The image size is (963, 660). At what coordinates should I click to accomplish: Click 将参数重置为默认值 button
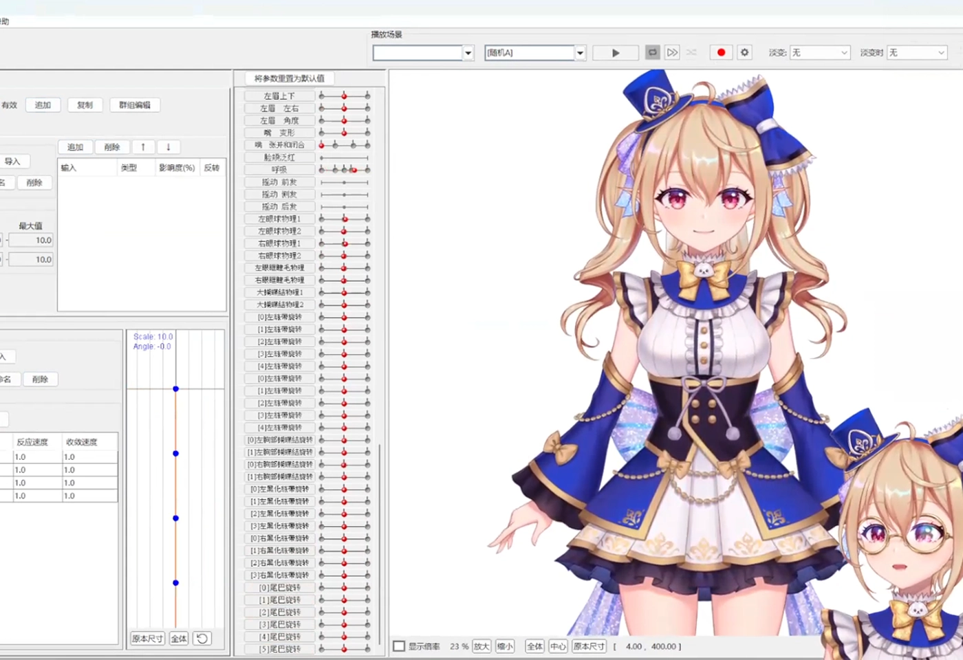(290, 78)
